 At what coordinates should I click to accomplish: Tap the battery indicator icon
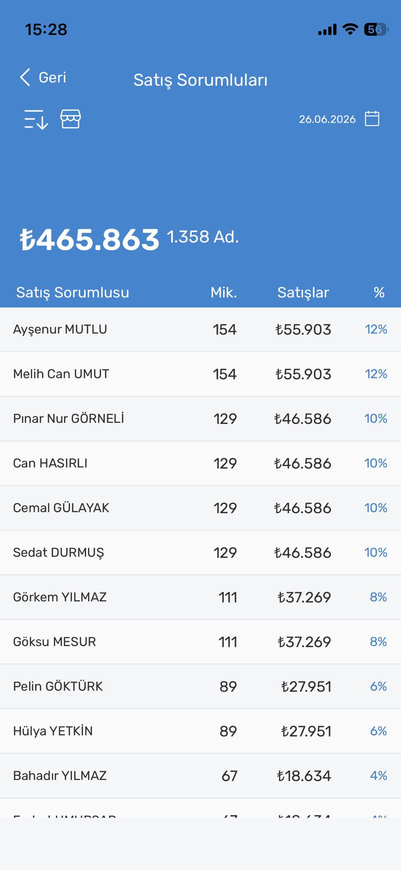(376, 29)
